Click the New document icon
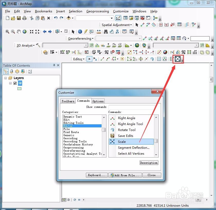The height and width of the screenshot is (210, 216). [x=7, y=18]
